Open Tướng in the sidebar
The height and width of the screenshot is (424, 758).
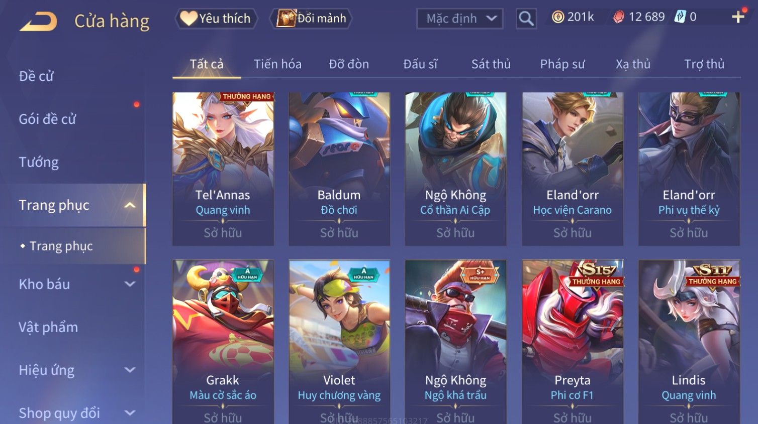click(x=39, y=162)
